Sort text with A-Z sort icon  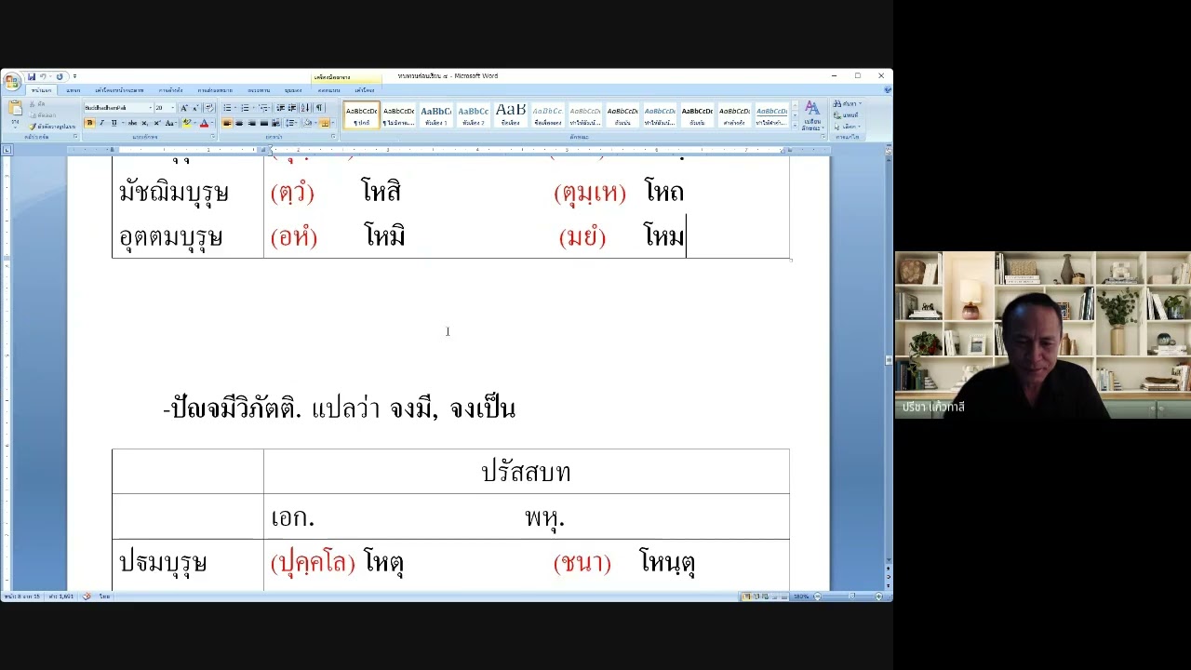click(x=305, y=108)
